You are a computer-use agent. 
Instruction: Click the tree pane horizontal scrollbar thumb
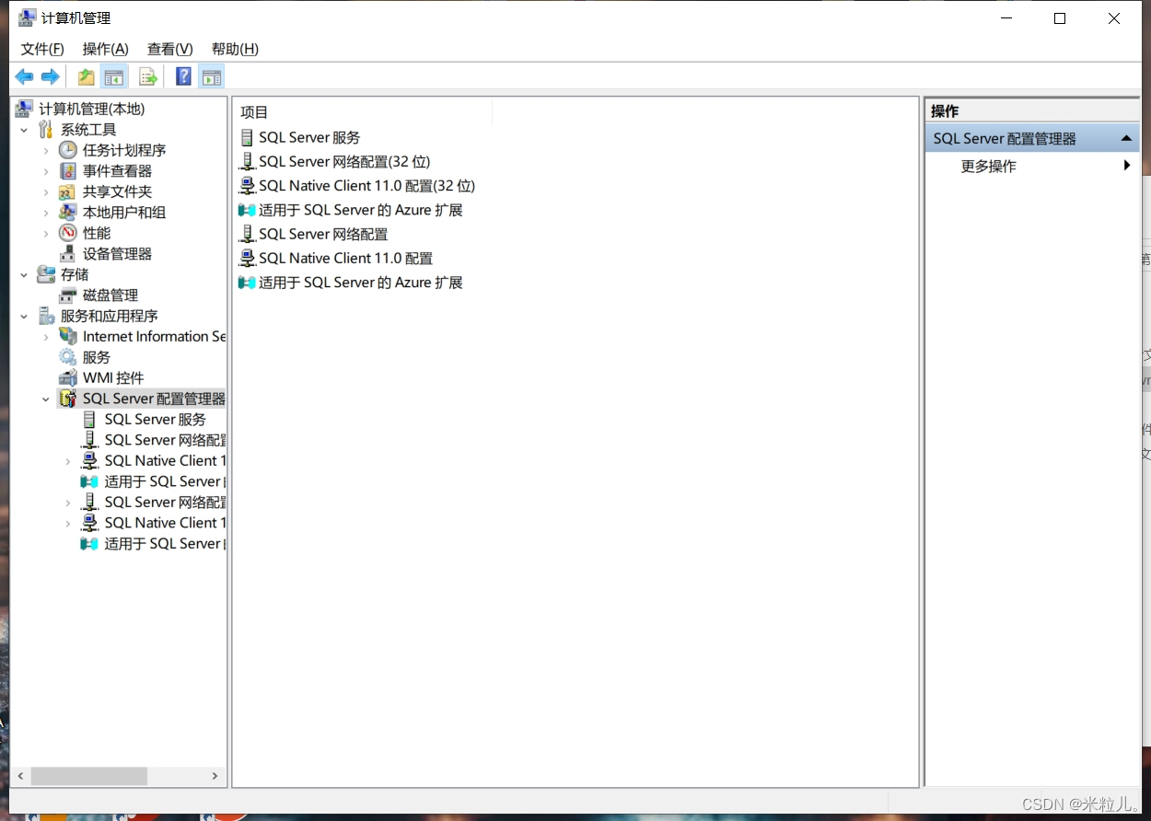point(89,776)
